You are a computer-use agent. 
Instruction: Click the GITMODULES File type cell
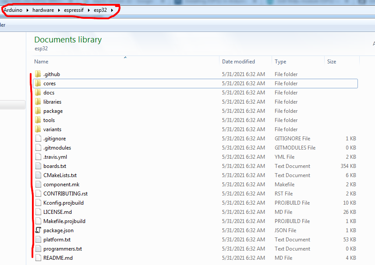[x=295, y=148]
